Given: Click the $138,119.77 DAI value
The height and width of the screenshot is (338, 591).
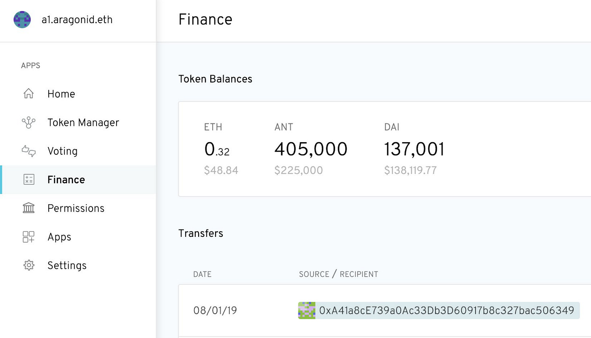Looking at the screenshot, I should coord(410,170).
